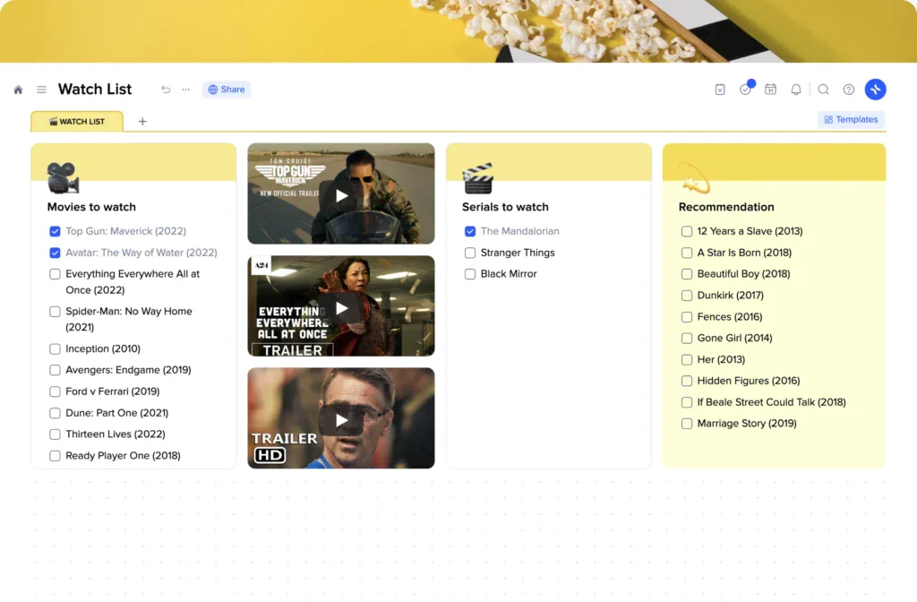Open the calendar icon in the top bar

(x=771, y=90)
